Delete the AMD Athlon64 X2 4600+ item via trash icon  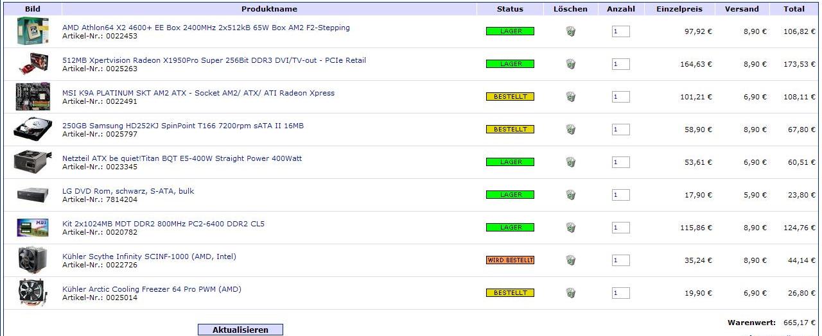click(x=570, y=31)
